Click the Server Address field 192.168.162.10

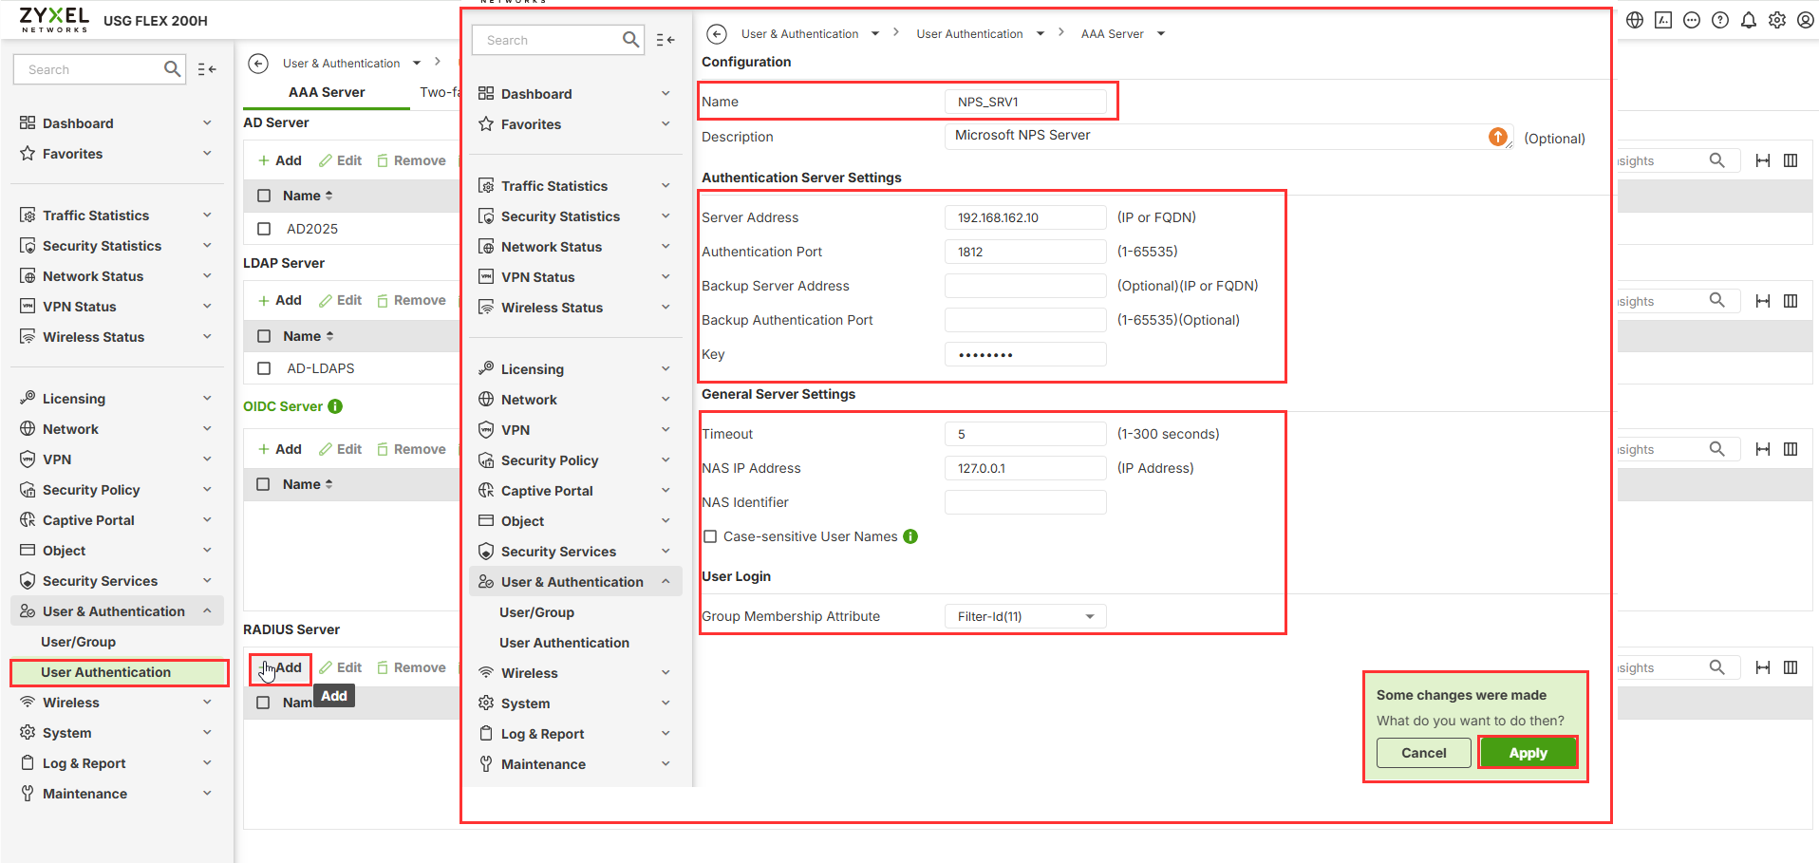point(1025,217)
